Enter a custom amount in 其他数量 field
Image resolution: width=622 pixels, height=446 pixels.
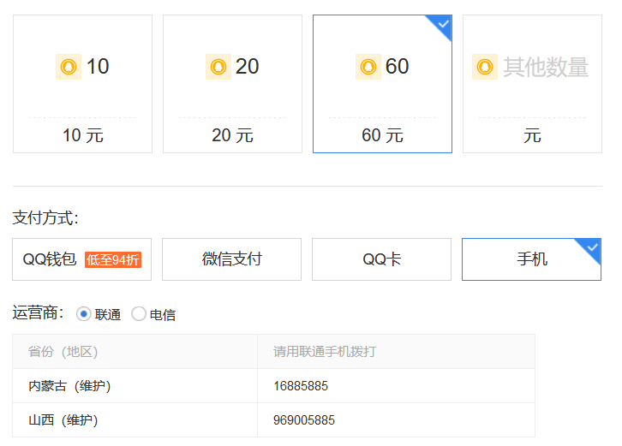click(x=545, y=67)
